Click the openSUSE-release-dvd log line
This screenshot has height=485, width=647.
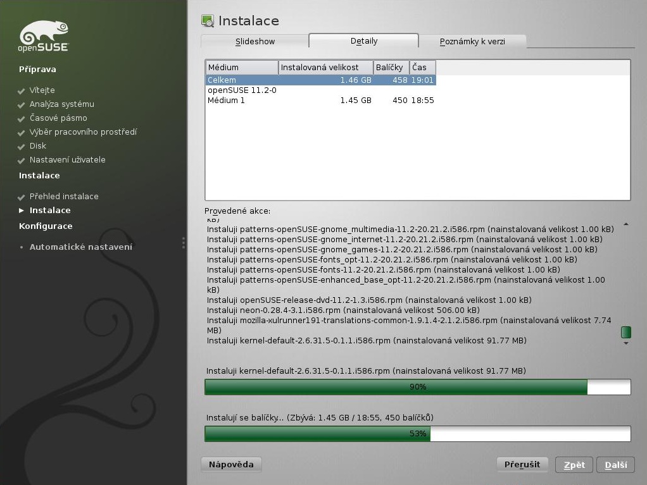[369, 300]
